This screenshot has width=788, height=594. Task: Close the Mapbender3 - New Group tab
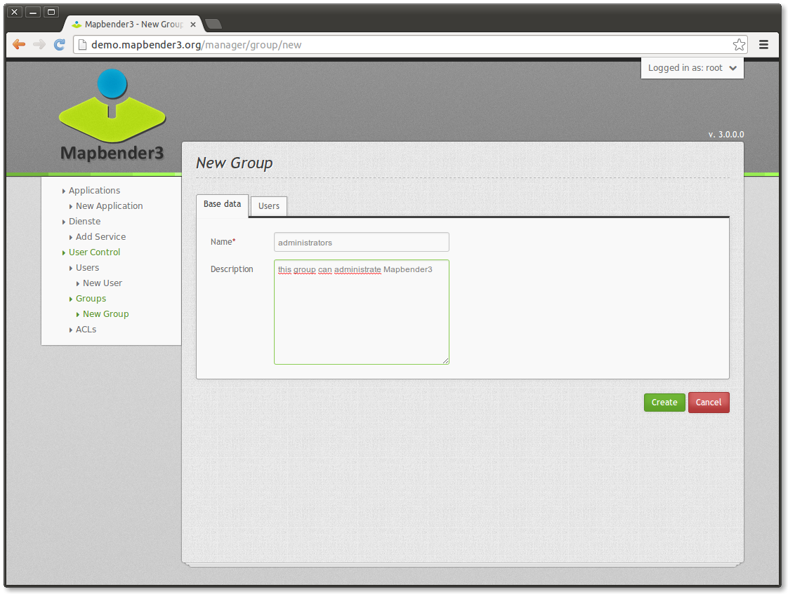point(193,24)
